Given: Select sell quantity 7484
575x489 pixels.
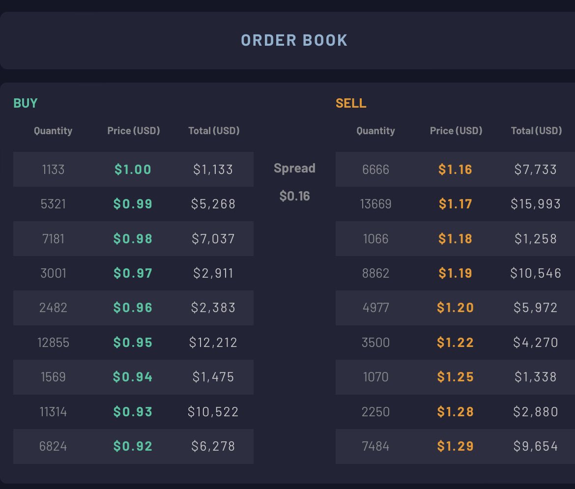Looking at the screenshot, I should coord(375,446).
